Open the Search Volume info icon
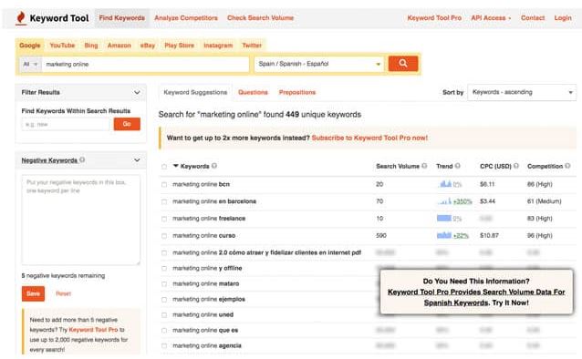582x359 pixels. tap(424, 166)
